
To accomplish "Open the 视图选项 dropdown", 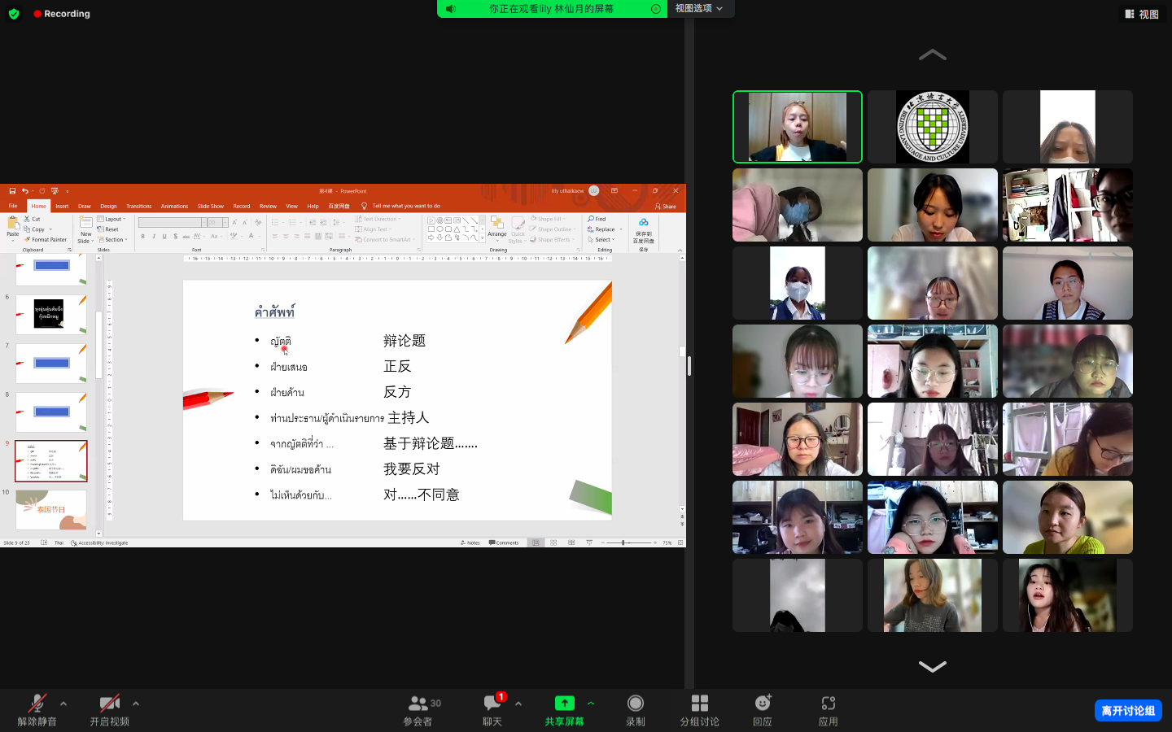I will [x=699, y=8].
